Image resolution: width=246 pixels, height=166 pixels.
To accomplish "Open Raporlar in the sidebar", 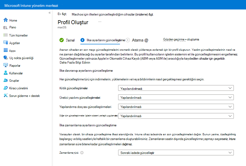I will click(x=15, y=66).
